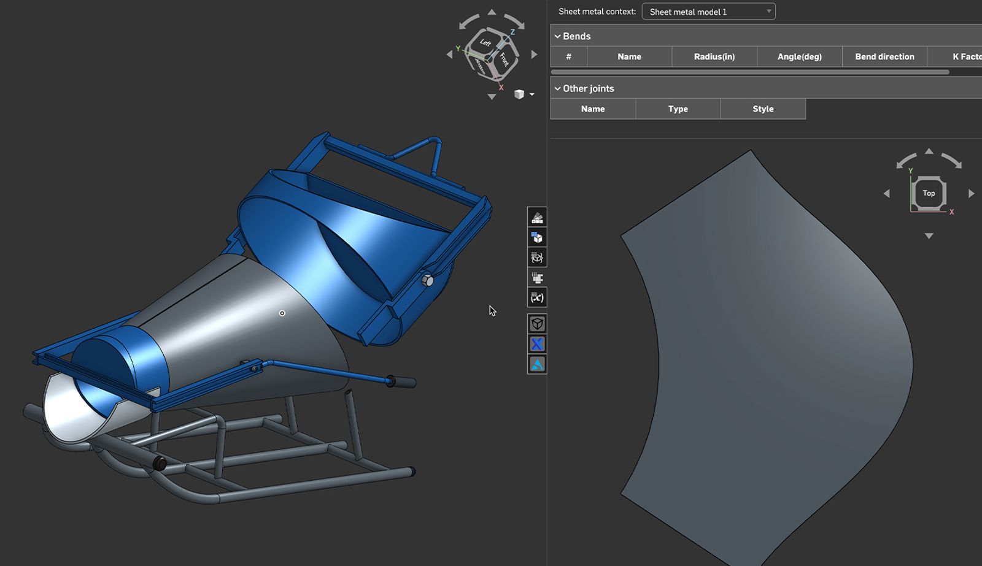Screen dimensions: 982x566
Task: Select the exploded view tool icon
Action: click(536, 258)
